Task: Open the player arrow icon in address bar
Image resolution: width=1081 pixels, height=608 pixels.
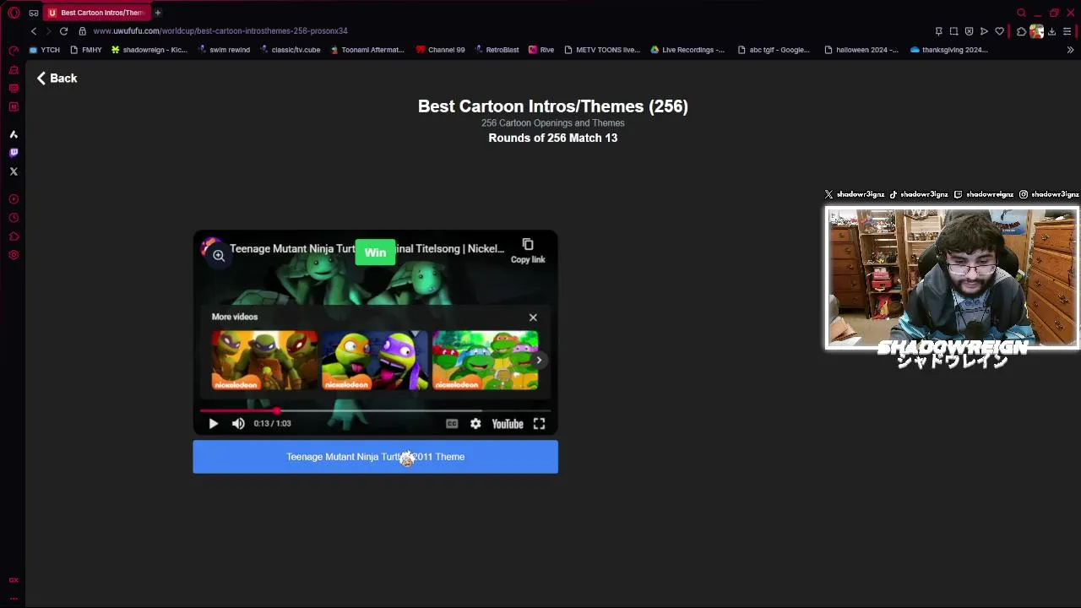Action: pyautogui.click(x=984, y=31)
